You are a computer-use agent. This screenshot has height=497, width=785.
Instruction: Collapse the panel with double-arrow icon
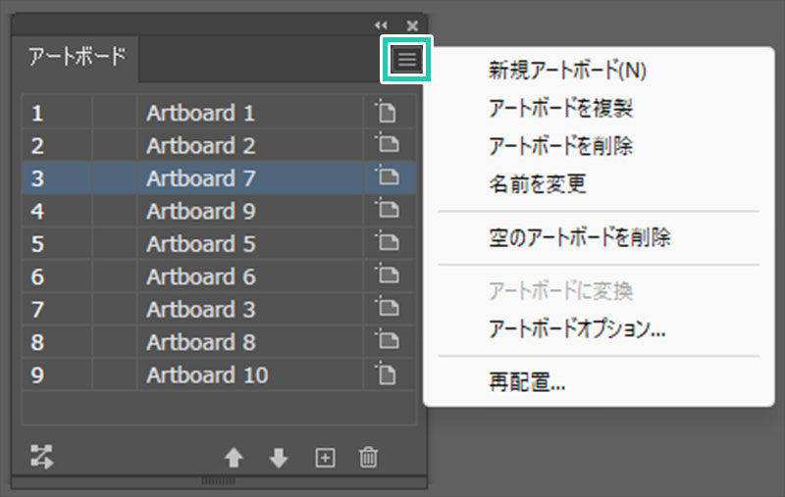(x=382, y=25)
